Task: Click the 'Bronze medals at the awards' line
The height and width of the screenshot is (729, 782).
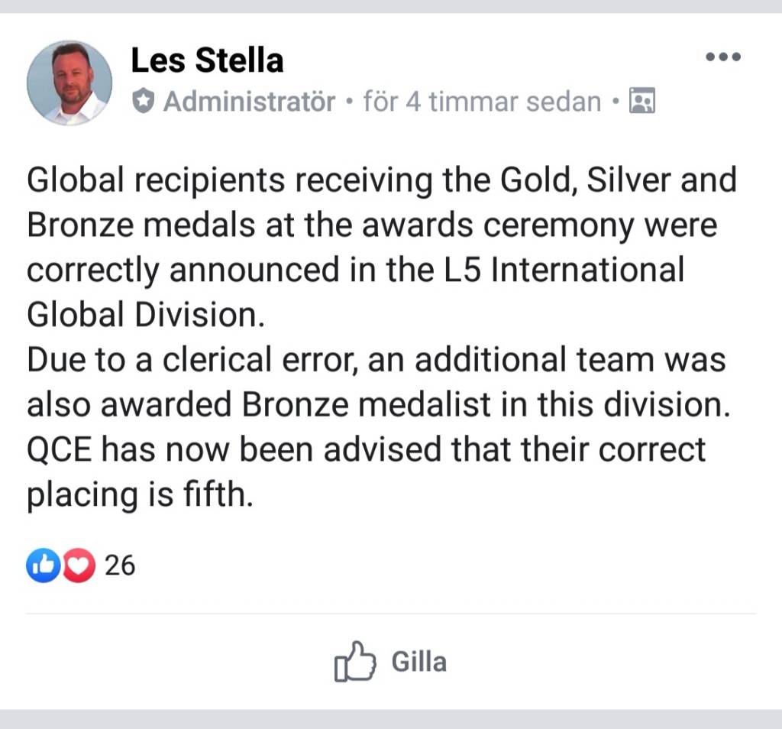Action: coord(372,226)
